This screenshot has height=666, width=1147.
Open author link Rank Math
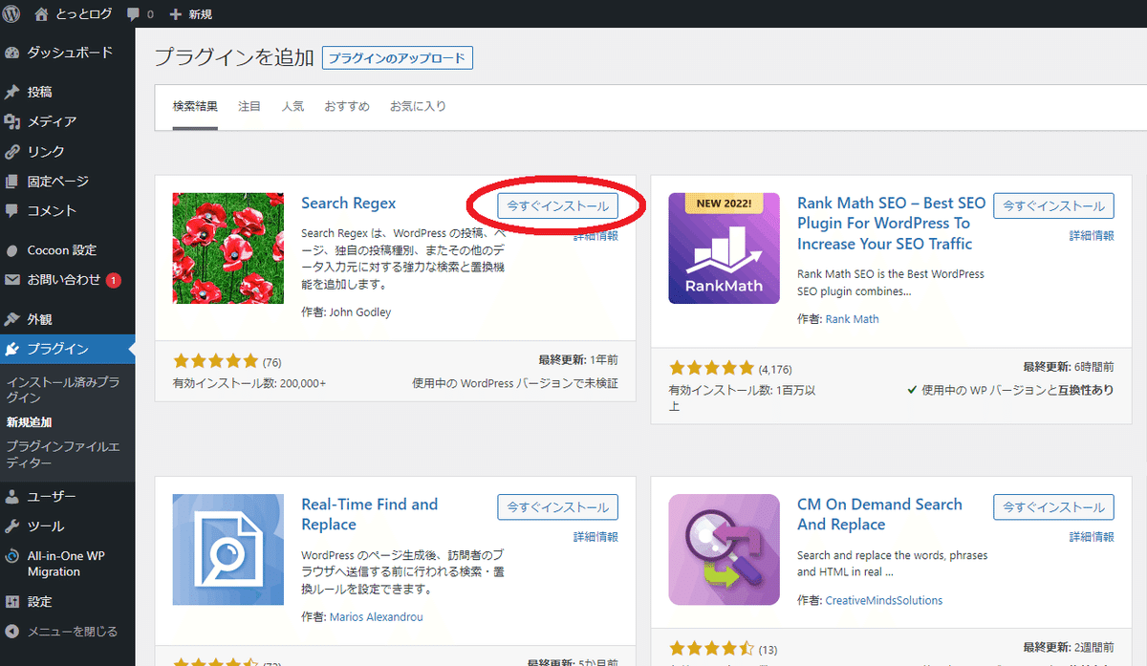[852, 319]
